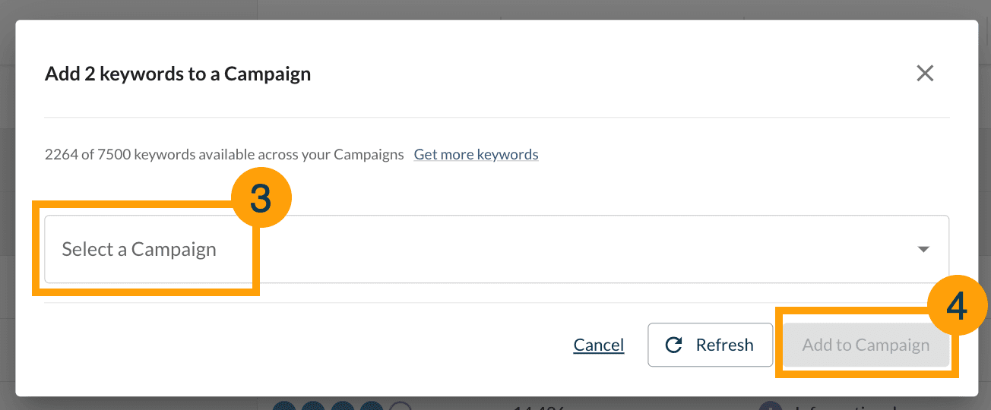The width and height of the screenshot is (991, 410).
Task: Click the Informational intent icon behind dialog
Action: tap(771, 405)
